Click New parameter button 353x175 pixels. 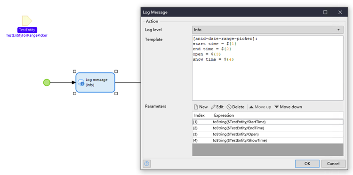coord(201,107)
